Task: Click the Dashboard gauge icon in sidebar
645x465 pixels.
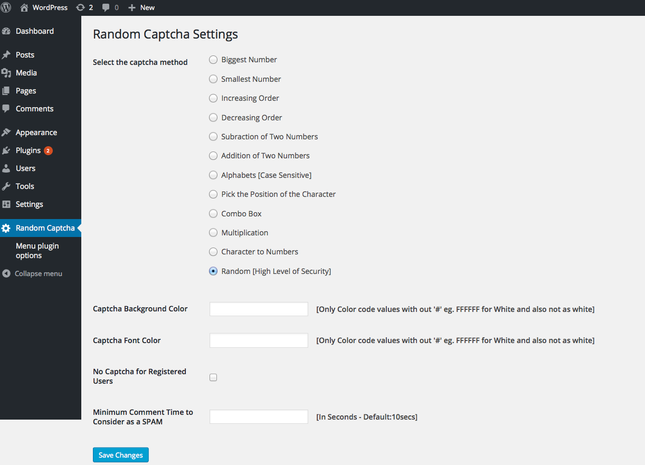Action: pos(6,31)
